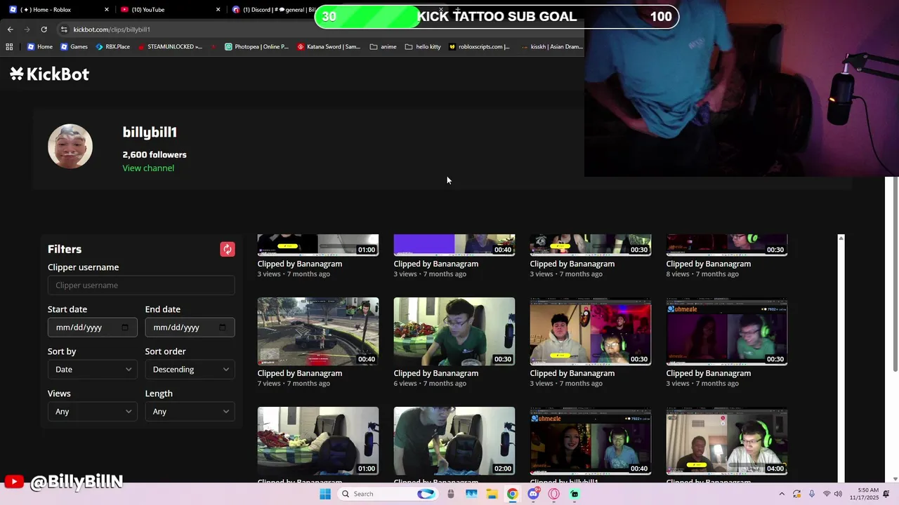Click the KickBot logo
This screenshot has width=899, height=505.
49,74
